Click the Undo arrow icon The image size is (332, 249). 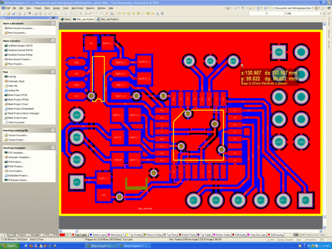click(x=96, y=13)
